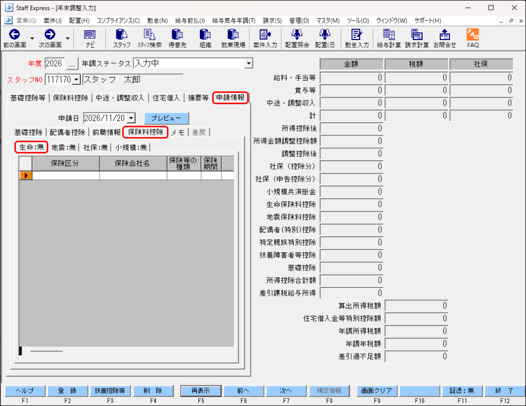Image resolution: width=526 pixels, height=406 pixels.
Task: Select the 地震:無 sub-tab
Action: 64,147
